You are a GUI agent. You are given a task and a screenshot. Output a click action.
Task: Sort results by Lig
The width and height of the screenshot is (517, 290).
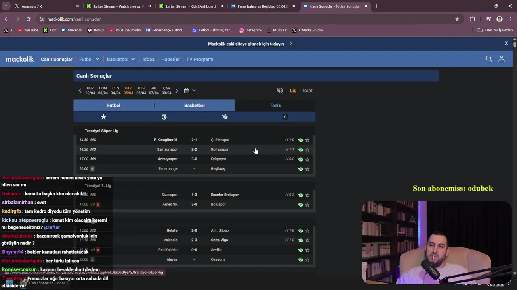point(293,91)
